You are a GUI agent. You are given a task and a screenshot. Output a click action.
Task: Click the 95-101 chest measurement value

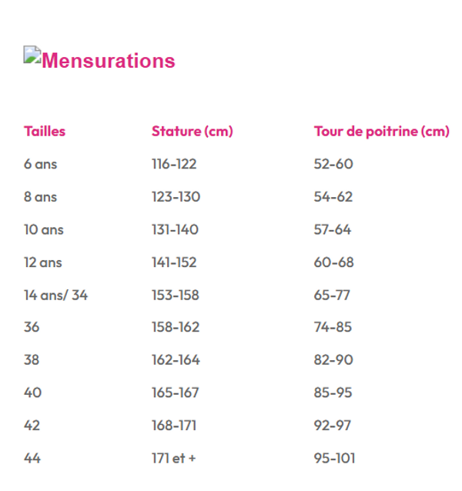pos(334,458)
